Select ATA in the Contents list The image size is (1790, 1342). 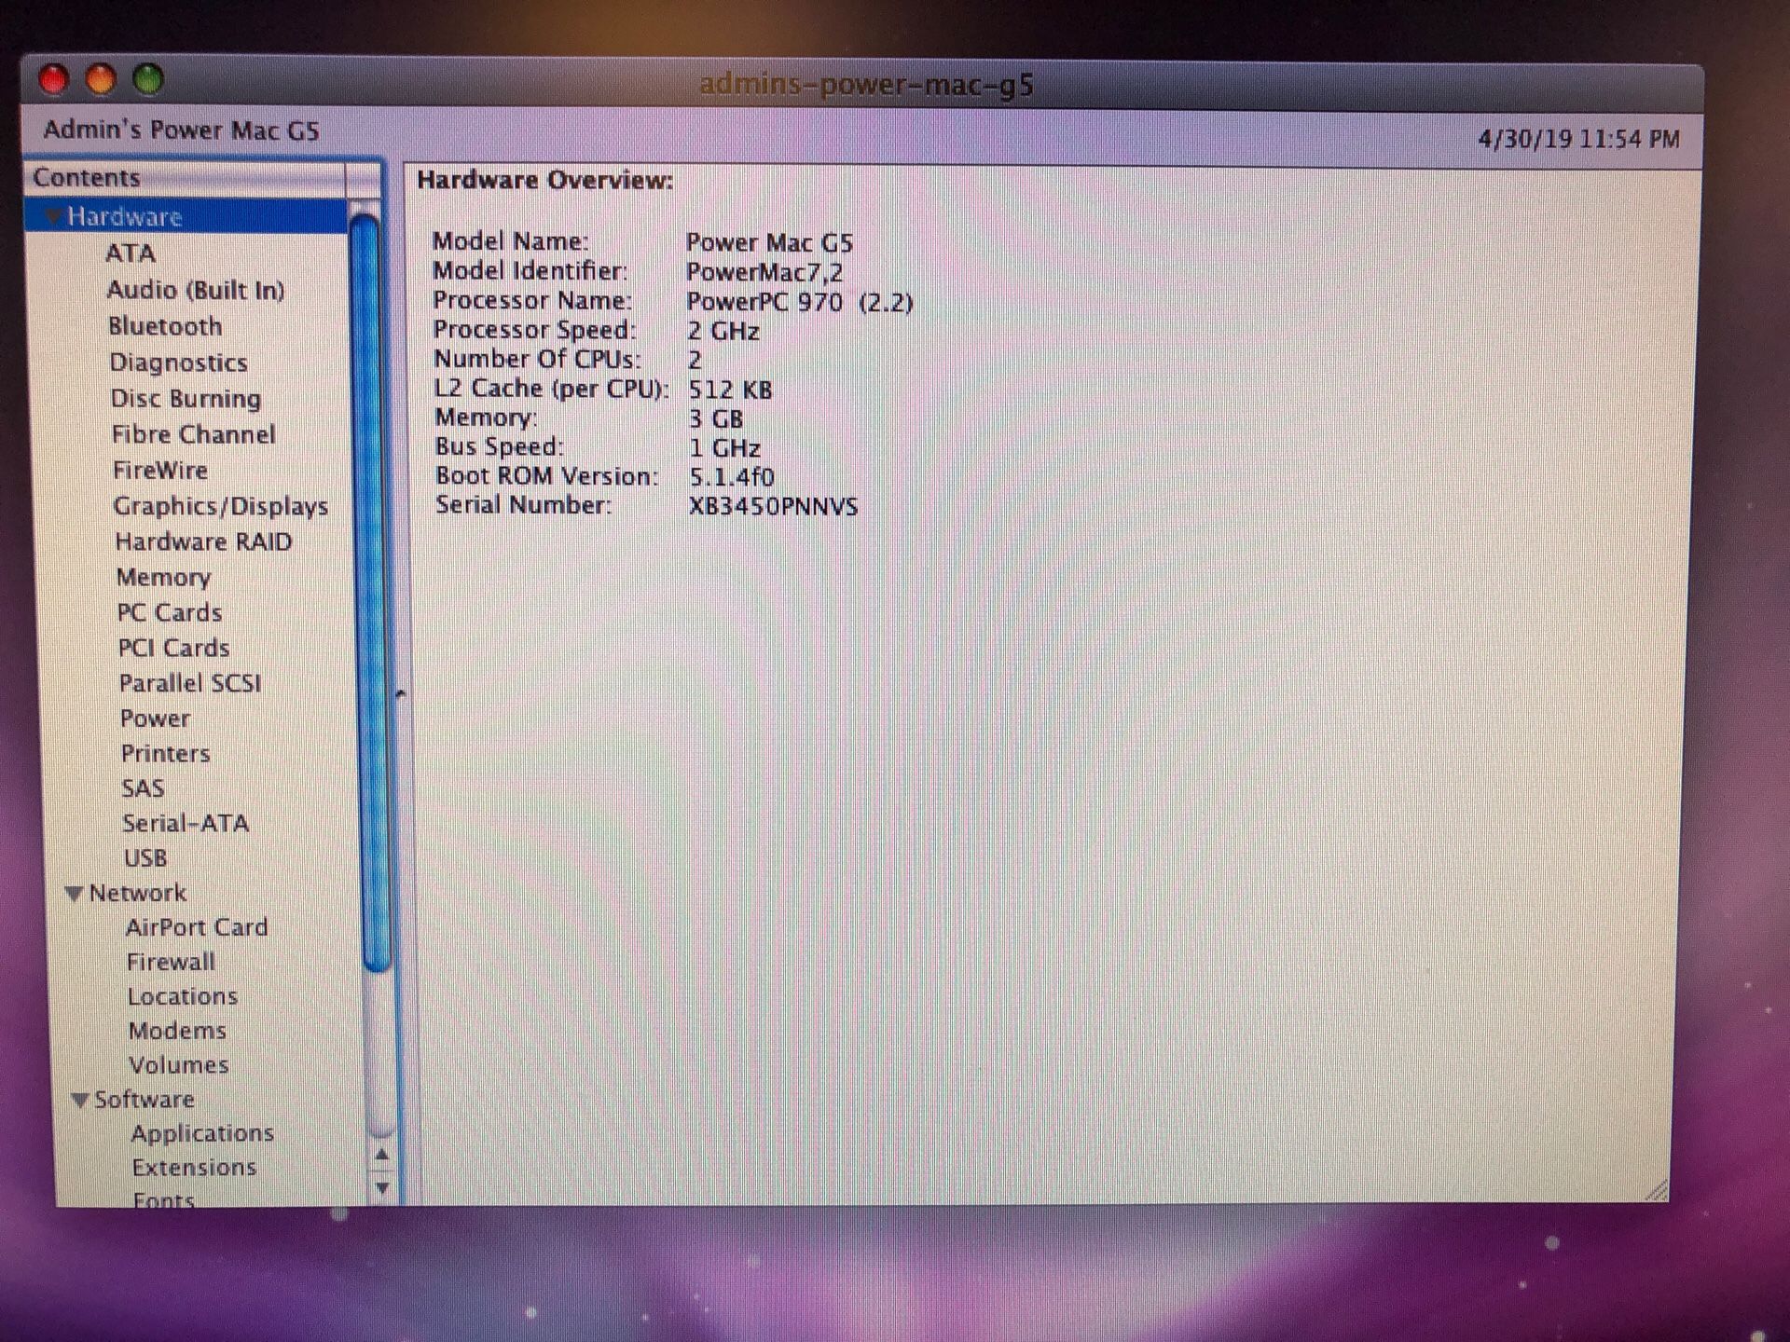[x=131, y=253]
